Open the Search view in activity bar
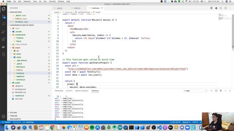Image resolution: width=234 pixels, height=131 pixels. 3,24
